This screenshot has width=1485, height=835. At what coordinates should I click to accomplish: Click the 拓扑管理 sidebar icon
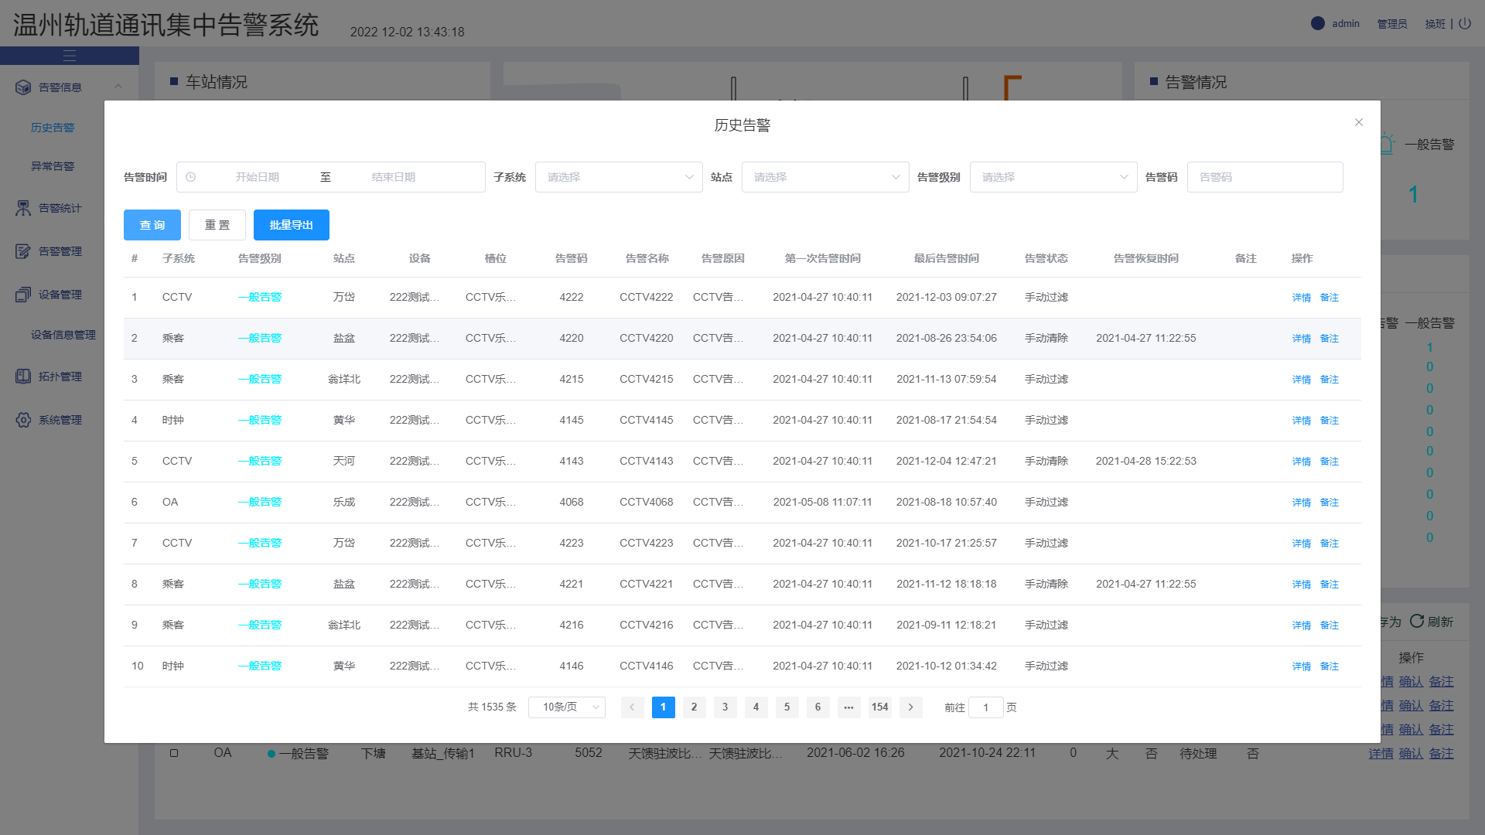23,377
